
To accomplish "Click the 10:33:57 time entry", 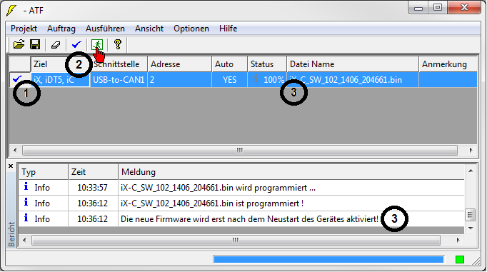I will tap(92, 188).
